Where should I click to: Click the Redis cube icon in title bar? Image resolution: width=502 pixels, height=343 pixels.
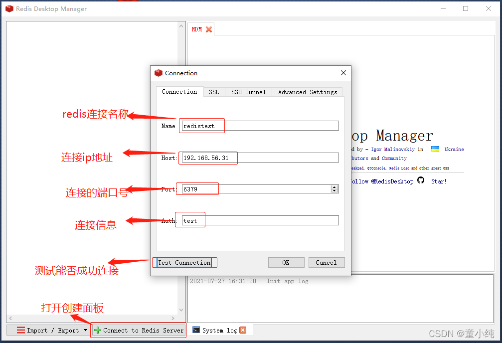pyautogui.click(x=8, y=8)
